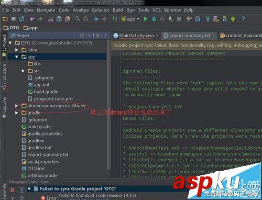The image size is (262, 200).
Task: Click the Open folder toolbar icon
Action: coord(5,19)
